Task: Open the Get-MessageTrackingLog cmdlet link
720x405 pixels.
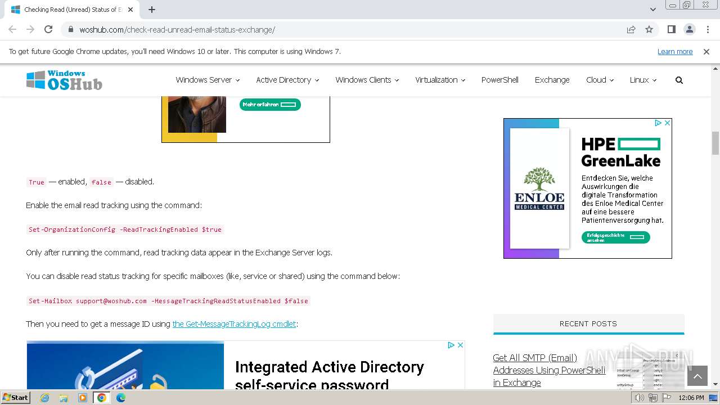Action: [x=234, y=324]
